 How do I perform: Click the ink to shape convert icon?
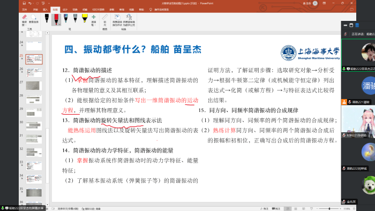117,20
